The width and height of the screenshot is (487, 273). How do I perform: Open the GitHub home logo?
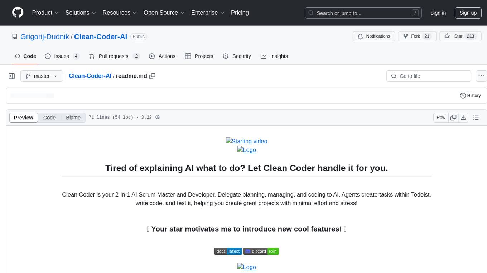[18, 13]
